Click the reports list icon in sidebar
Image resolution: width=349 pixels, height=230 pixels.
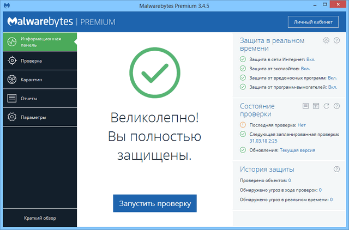pyautogui.click(x=12, y=98)
